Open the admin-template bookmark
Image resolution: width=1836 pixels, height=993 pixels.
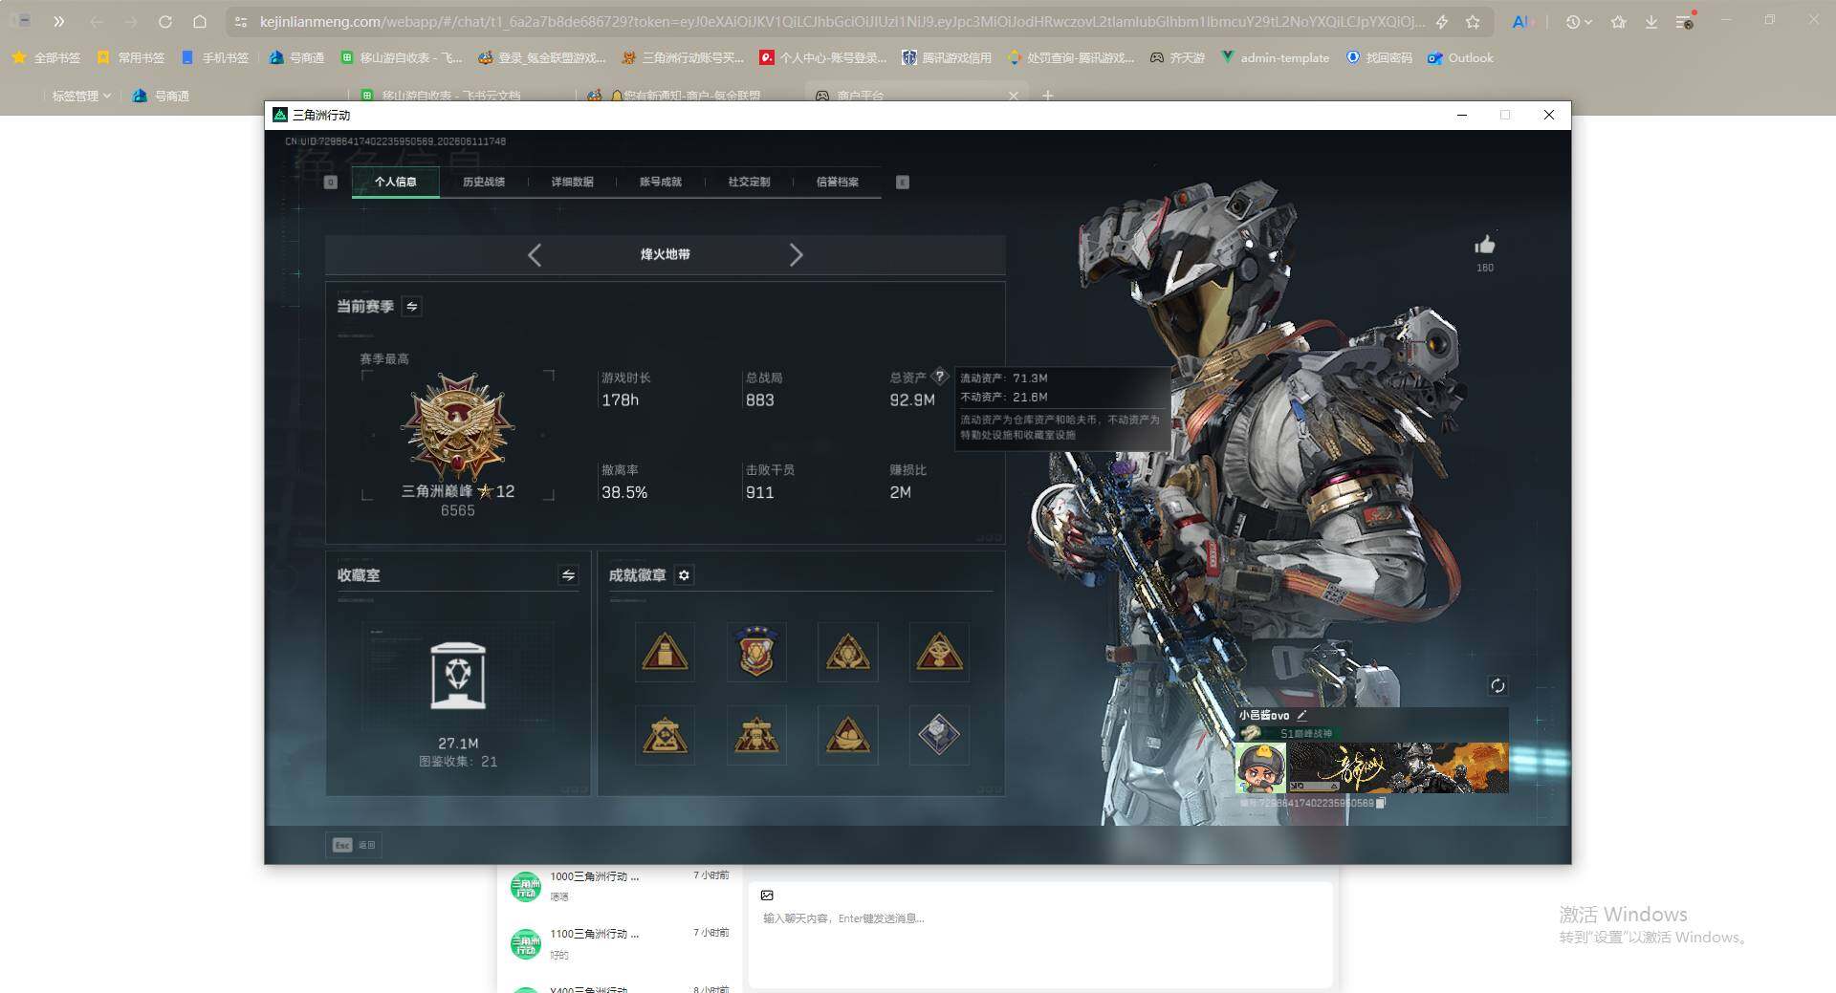[x=1275, y=58]
